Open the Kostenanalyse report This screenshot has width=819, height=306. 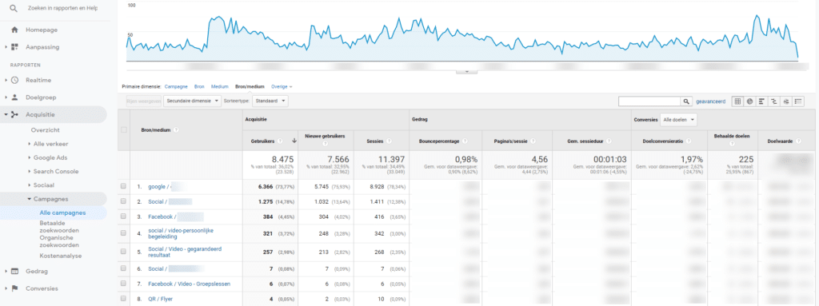coord(61,256)
